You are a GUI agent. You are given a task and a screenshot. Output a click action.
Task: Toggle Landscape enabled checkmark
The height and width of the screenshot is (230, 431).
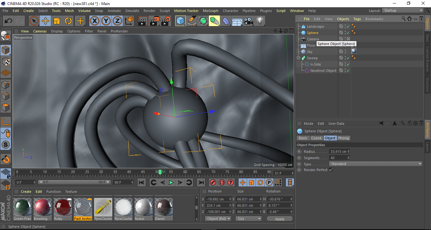(348, 26)
